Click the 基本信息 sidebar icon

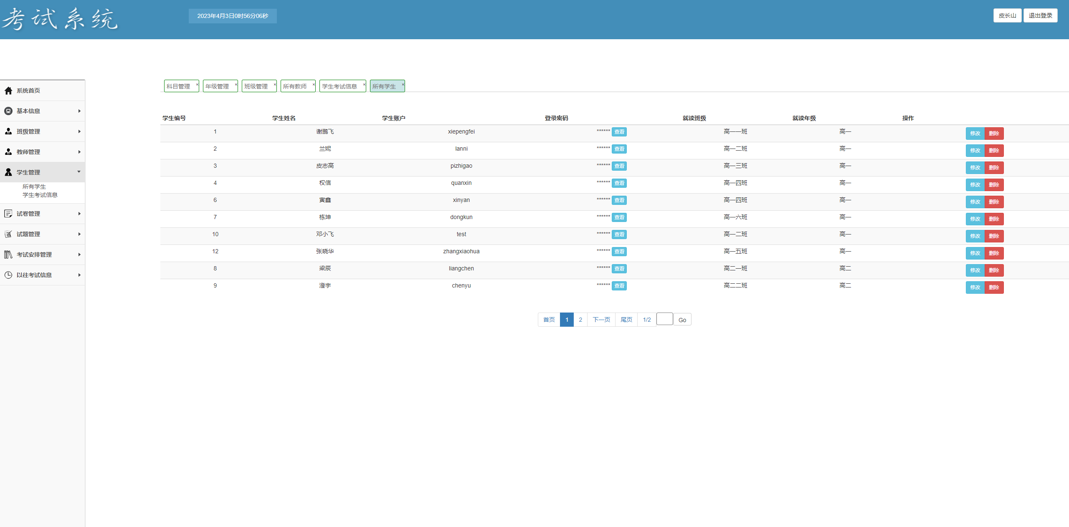pos(8,111)
